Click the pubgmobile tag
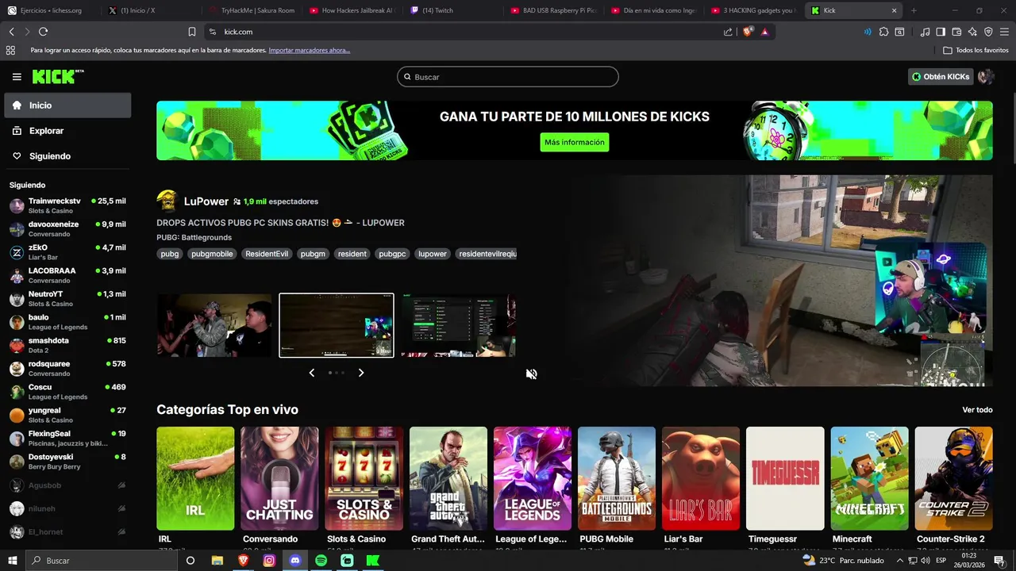The height and width of the screenshot is (571, 1016). (x=212, y=254)
